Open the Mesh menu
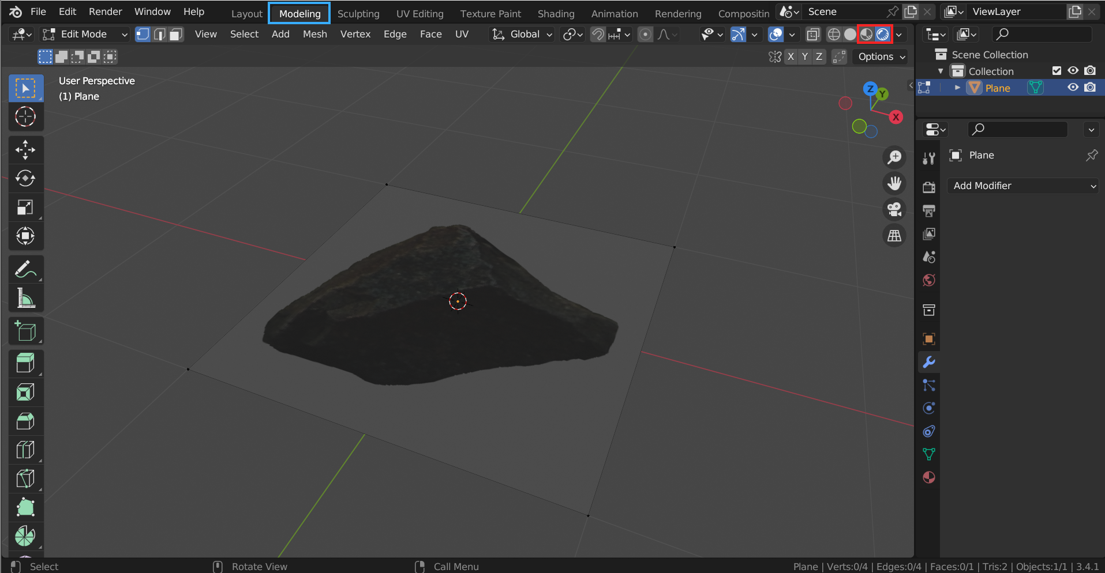This screenshot has height=573, width=1105. click(x=314, y=34)
